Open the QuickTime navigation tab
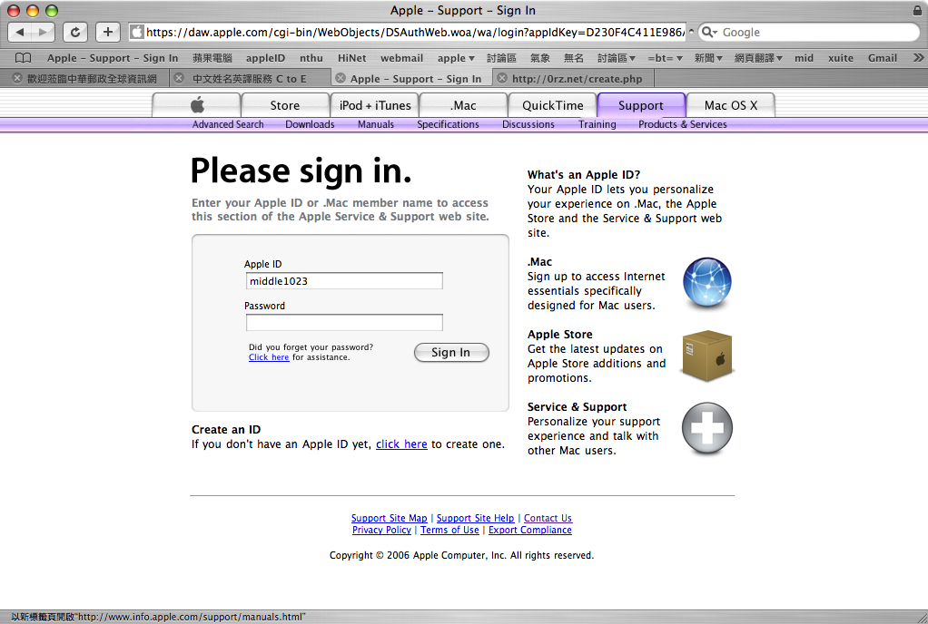Image resolution: width=928 pixels, height=624 pixels. tap(552, 105)
